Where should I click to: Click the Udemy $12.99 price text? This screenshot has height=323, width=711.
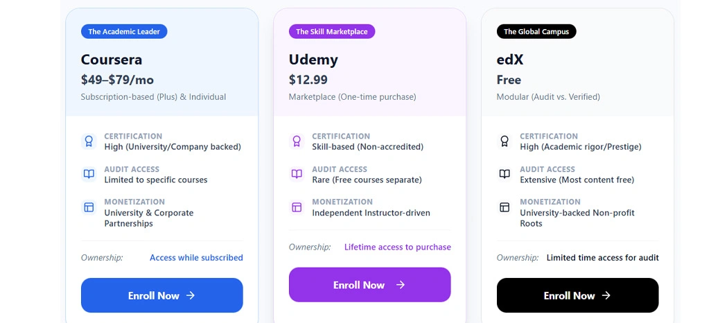(308, 80)
